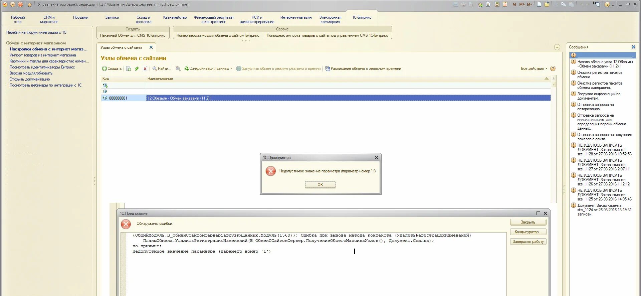Open НСИ и администрирование section
The width and height of the screenshot is (641, 296).
click(257, 19)
